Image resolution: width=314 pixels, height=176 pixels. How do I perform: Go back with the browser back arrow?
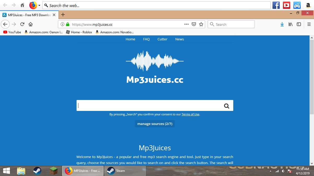point(5,24)
